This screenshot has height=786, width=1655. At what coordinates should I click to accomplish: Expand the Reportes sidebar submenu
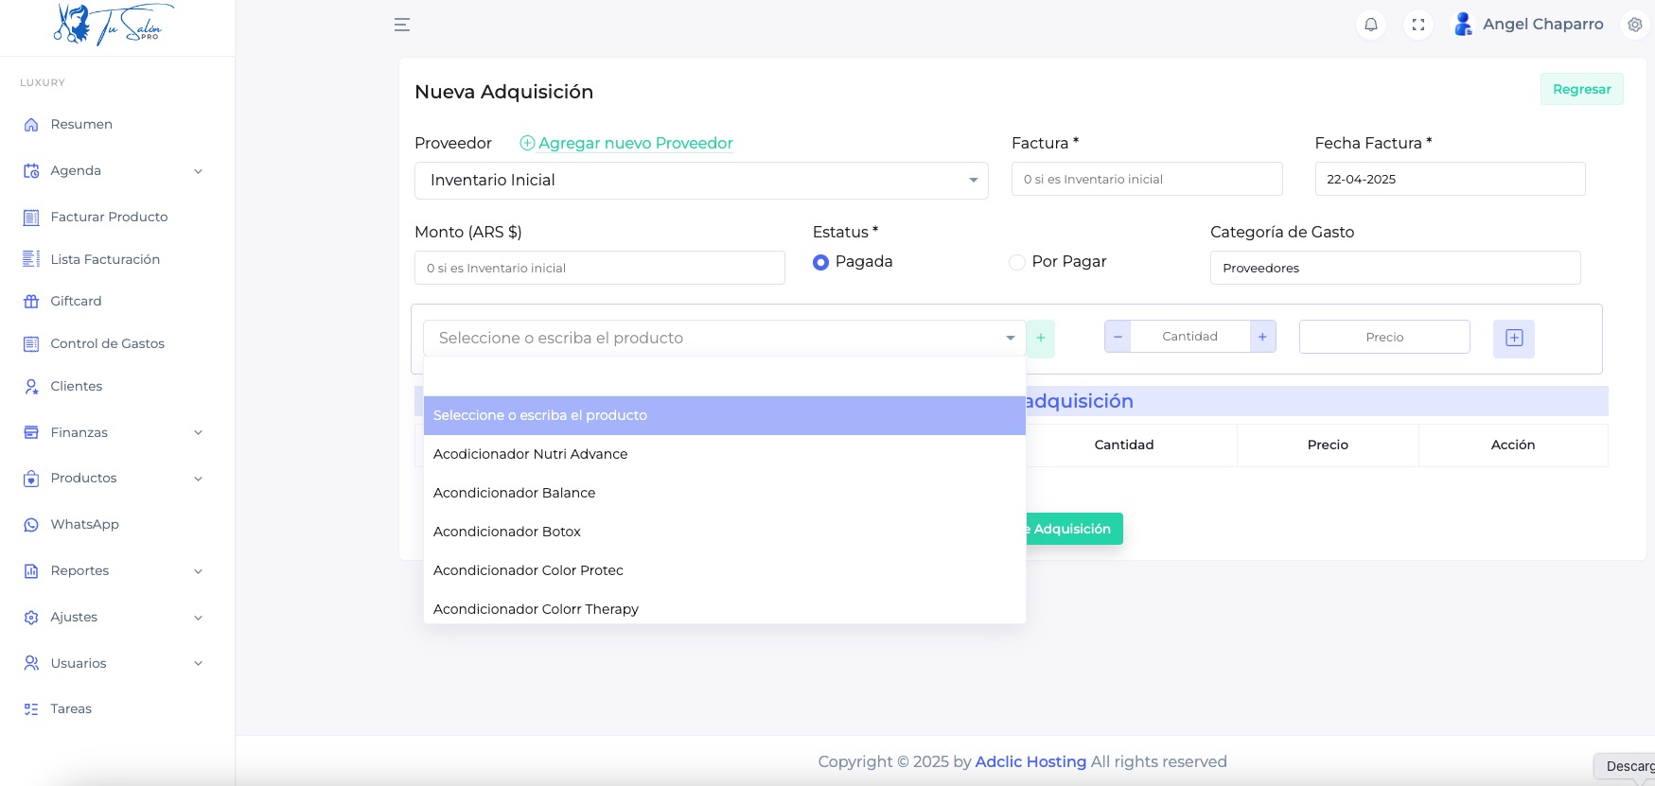coord(114,571)
